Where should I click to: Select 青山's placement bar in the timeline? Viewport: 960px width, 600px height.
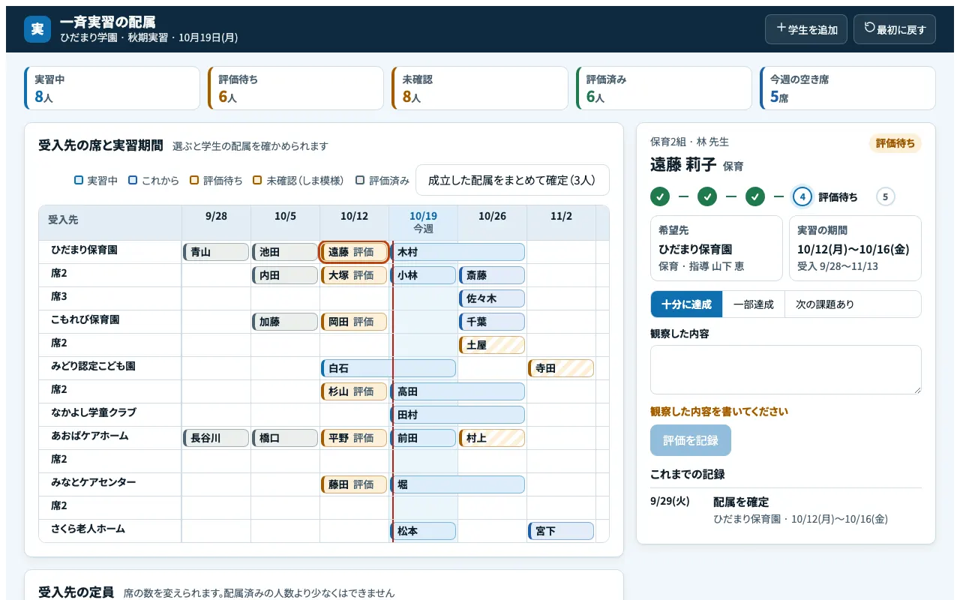[216, 252]
